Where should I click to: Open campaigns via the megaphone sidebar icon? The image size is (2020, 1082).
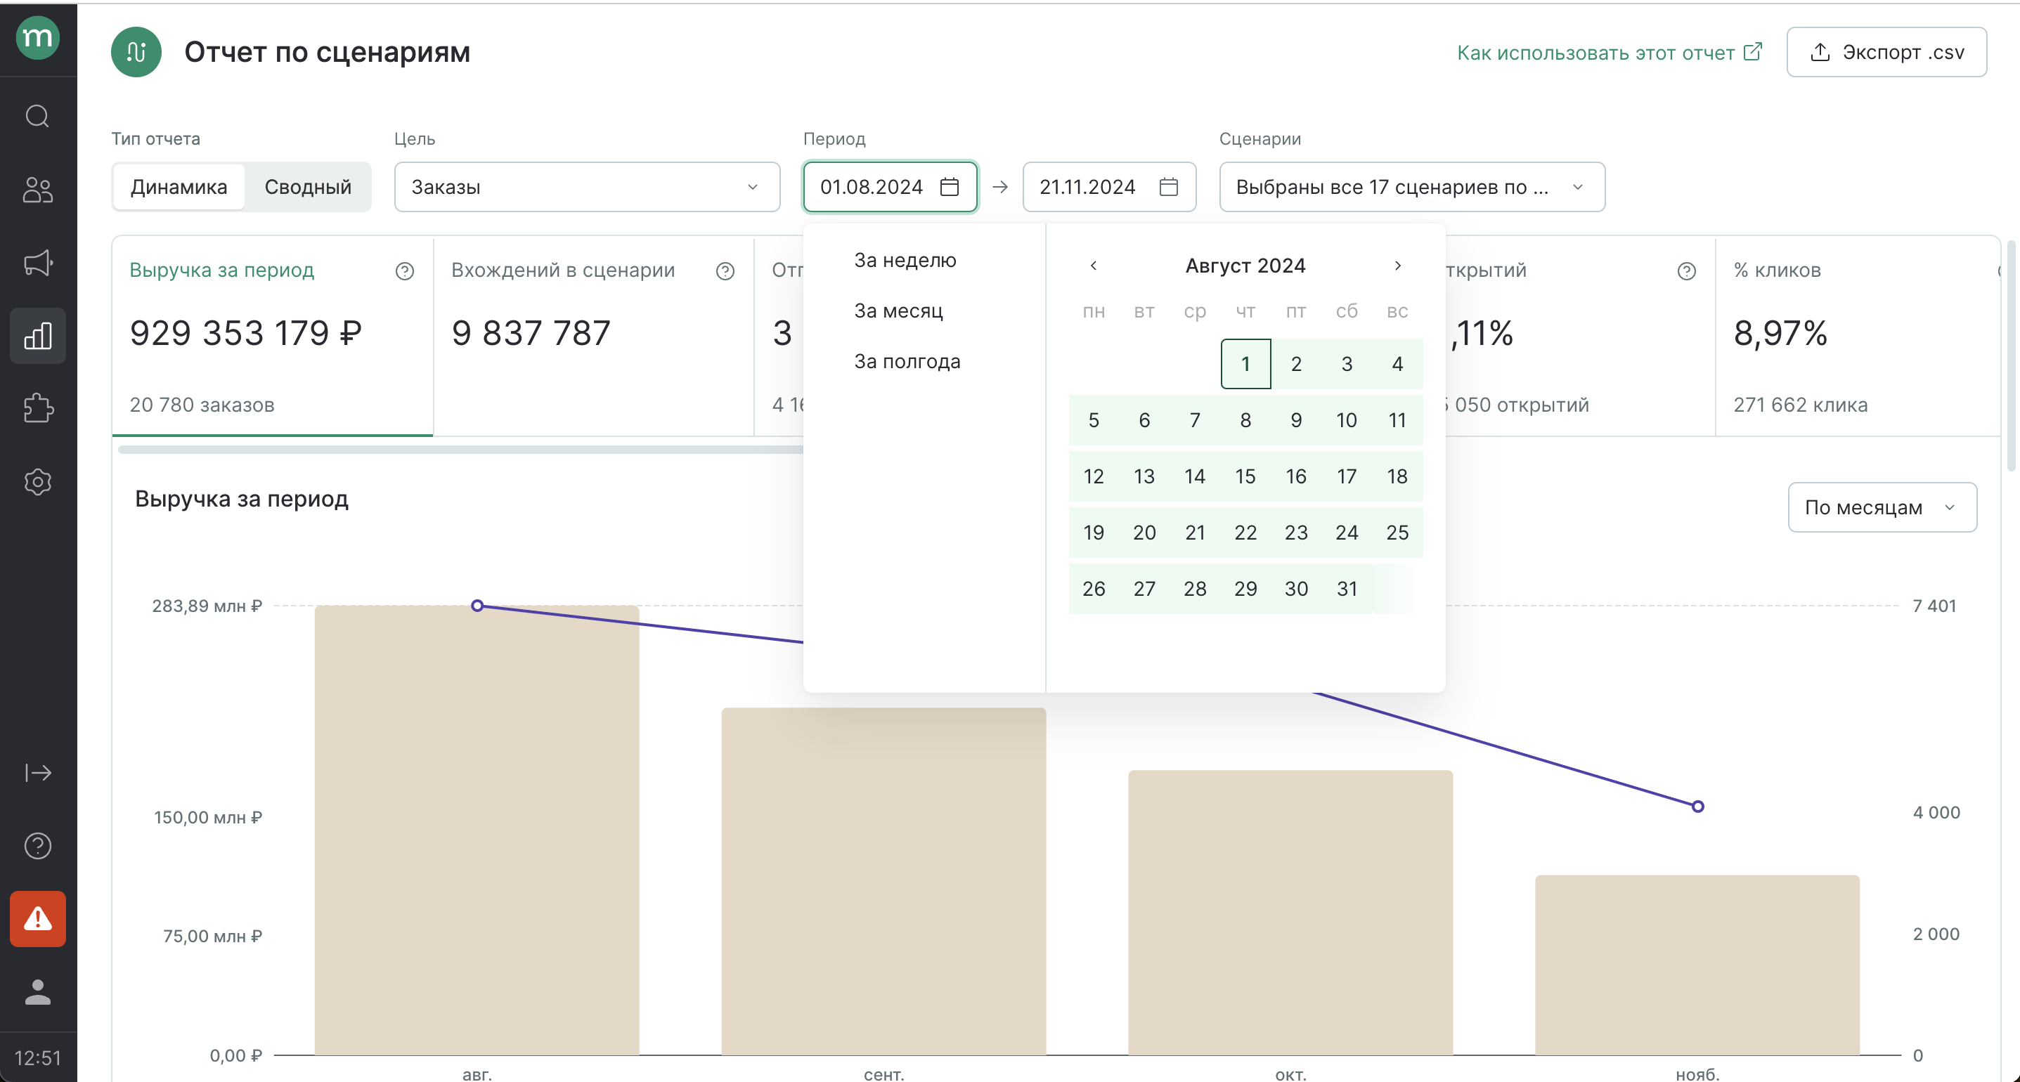click(38, 262)
